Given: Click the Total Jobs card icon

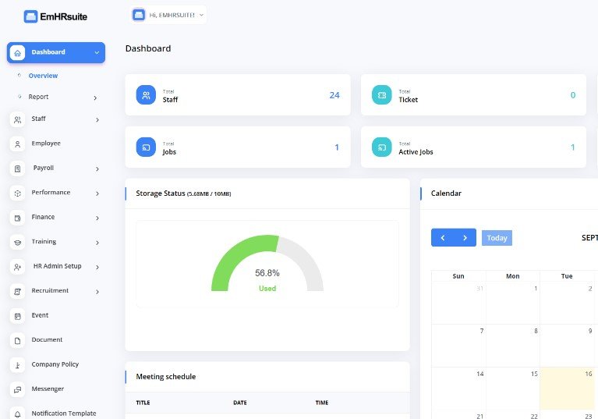Looking at the screenshot, I should coord(146,147).
